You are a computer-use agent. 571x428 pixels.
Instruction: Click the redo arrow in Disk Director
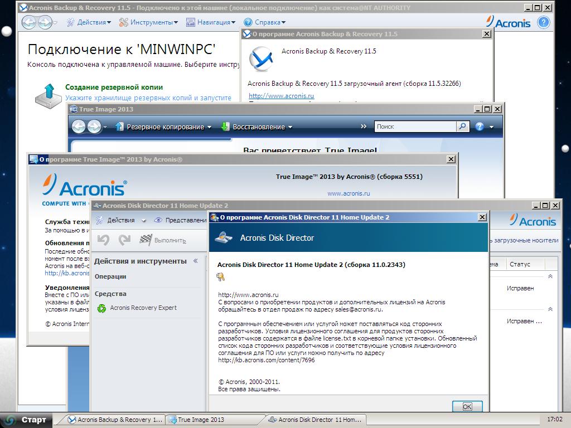(124, 240)
